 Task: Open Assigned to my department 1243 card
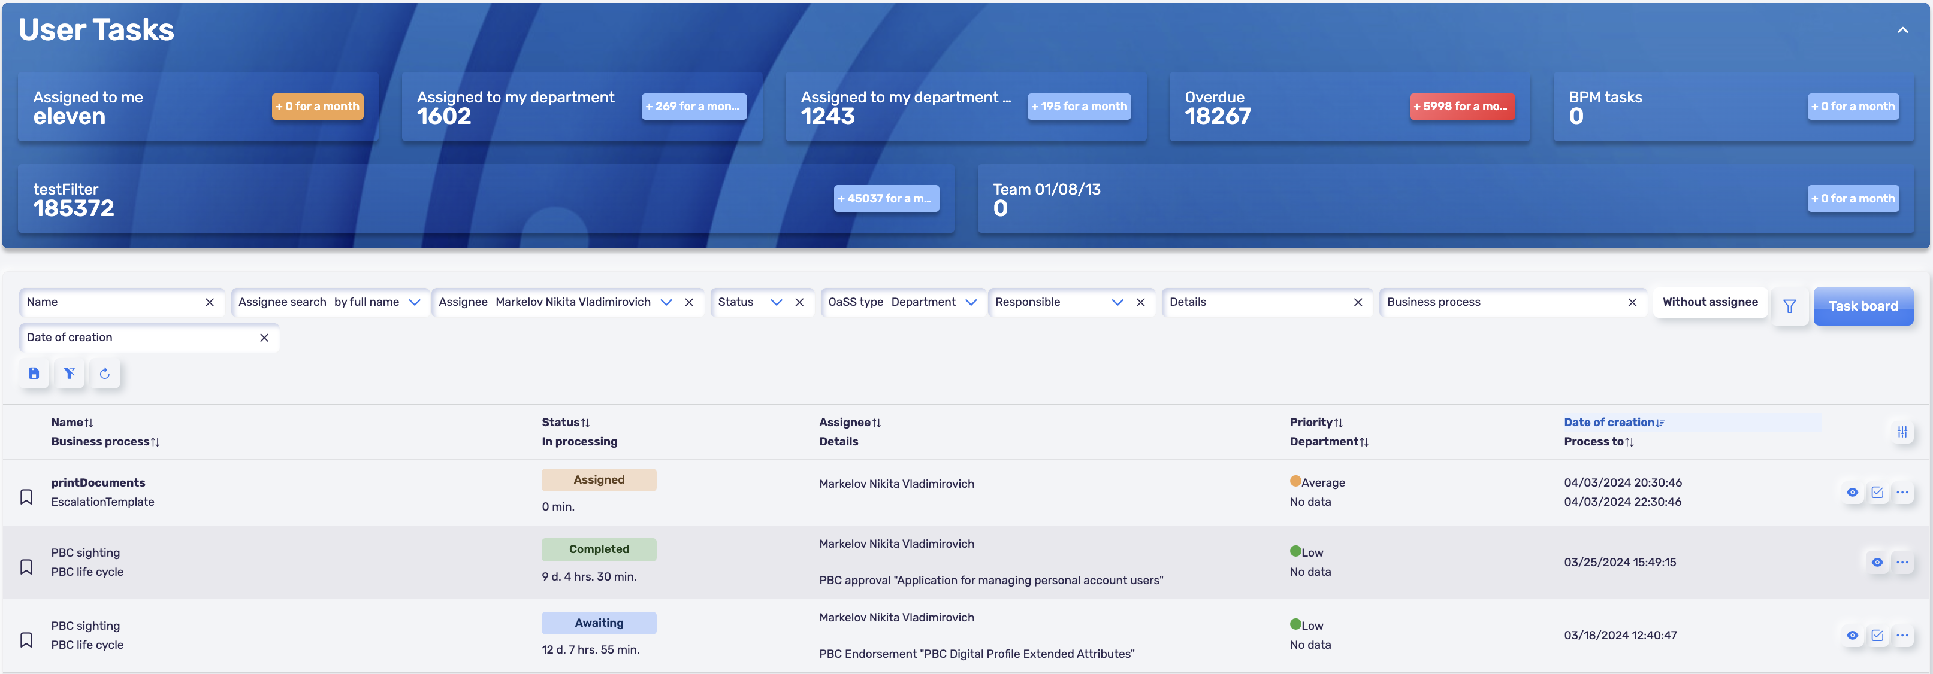pos(965,107)
